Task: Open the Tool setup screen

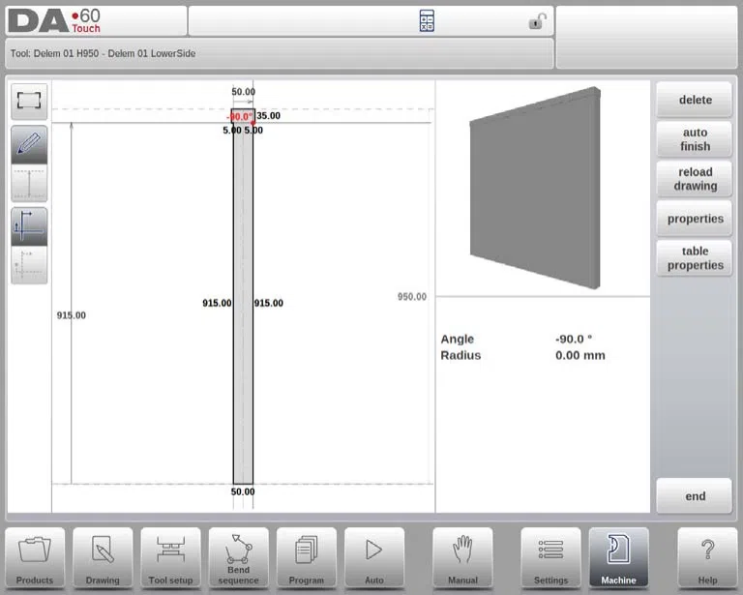Action: pyautogui.click(x=170, y=557)
